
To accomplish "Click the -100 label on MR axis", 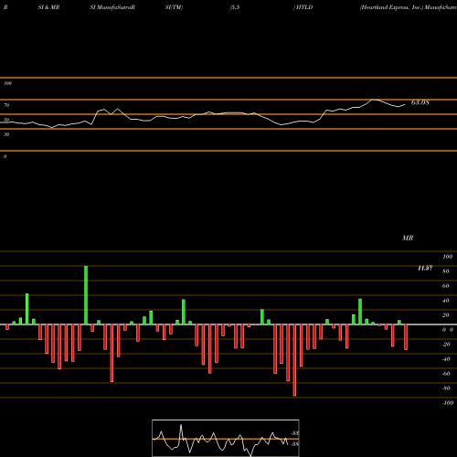I will pos(448,403).
